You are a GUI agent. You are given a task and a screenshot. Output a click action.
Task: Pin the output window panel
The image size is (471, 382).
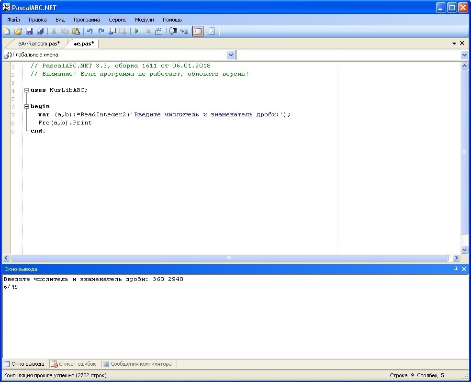click(x=456, y=269)
